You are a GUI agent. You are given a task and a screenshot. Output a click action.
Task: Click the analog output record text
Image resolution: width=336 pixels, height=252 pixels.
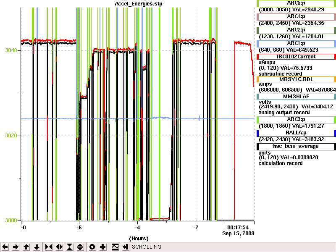point(284,113)
